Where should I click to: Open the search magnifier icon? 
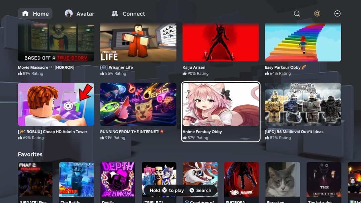pos(297,14)
